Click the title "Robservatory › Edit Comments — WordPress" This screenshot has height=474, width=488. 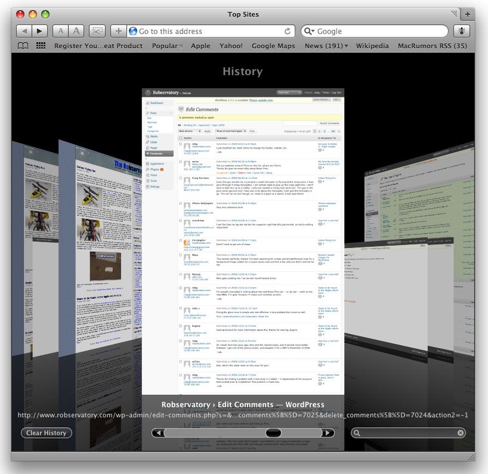[243, 405]
